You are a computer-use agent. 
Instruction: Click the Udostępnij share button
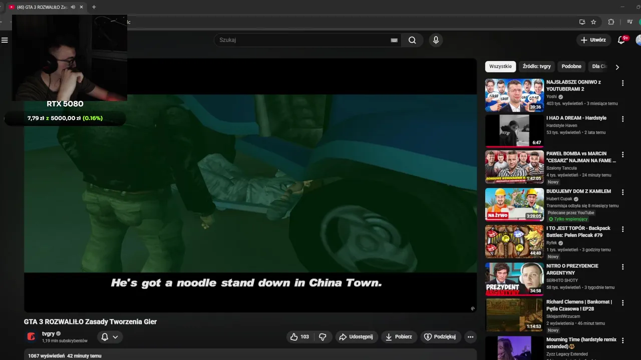(356, 337)
